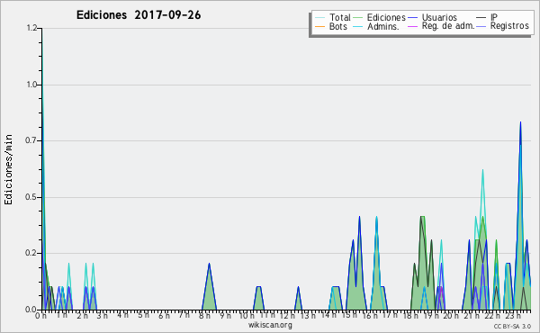
Task: Click the '6 h' x-axis label
Action: tap(164, 315)
